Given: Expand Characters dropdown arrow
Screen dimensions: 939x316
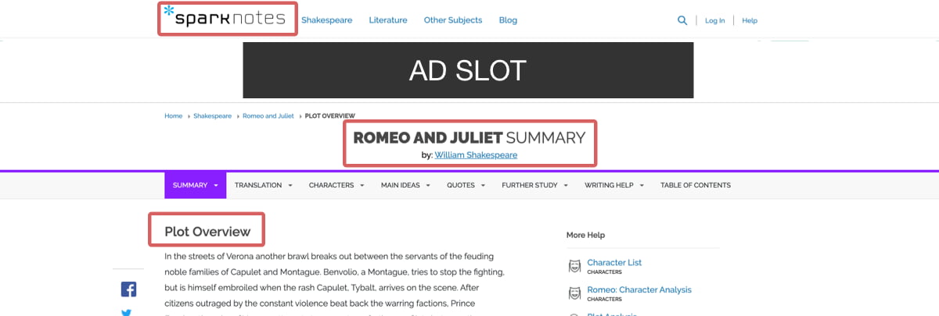Looking at the screenshot, I should pos(362,186).
